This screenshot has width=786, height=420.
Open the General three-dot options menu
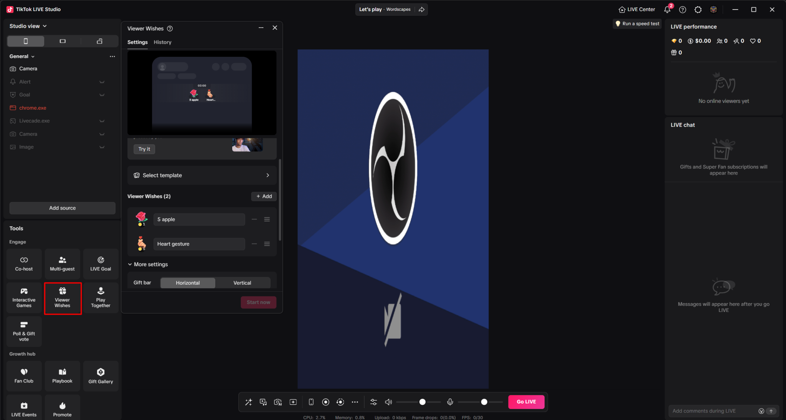tap(112, 56)
